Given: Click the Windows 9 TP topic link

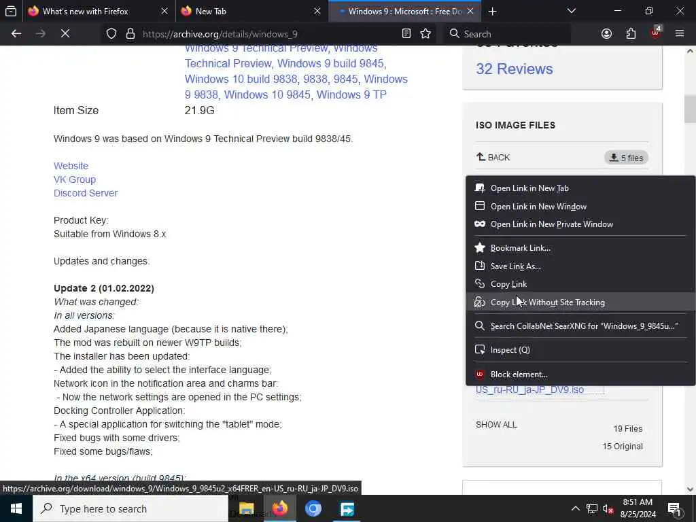Looking at the screenshot, I should pyautogui.click(x=351, y=94).
